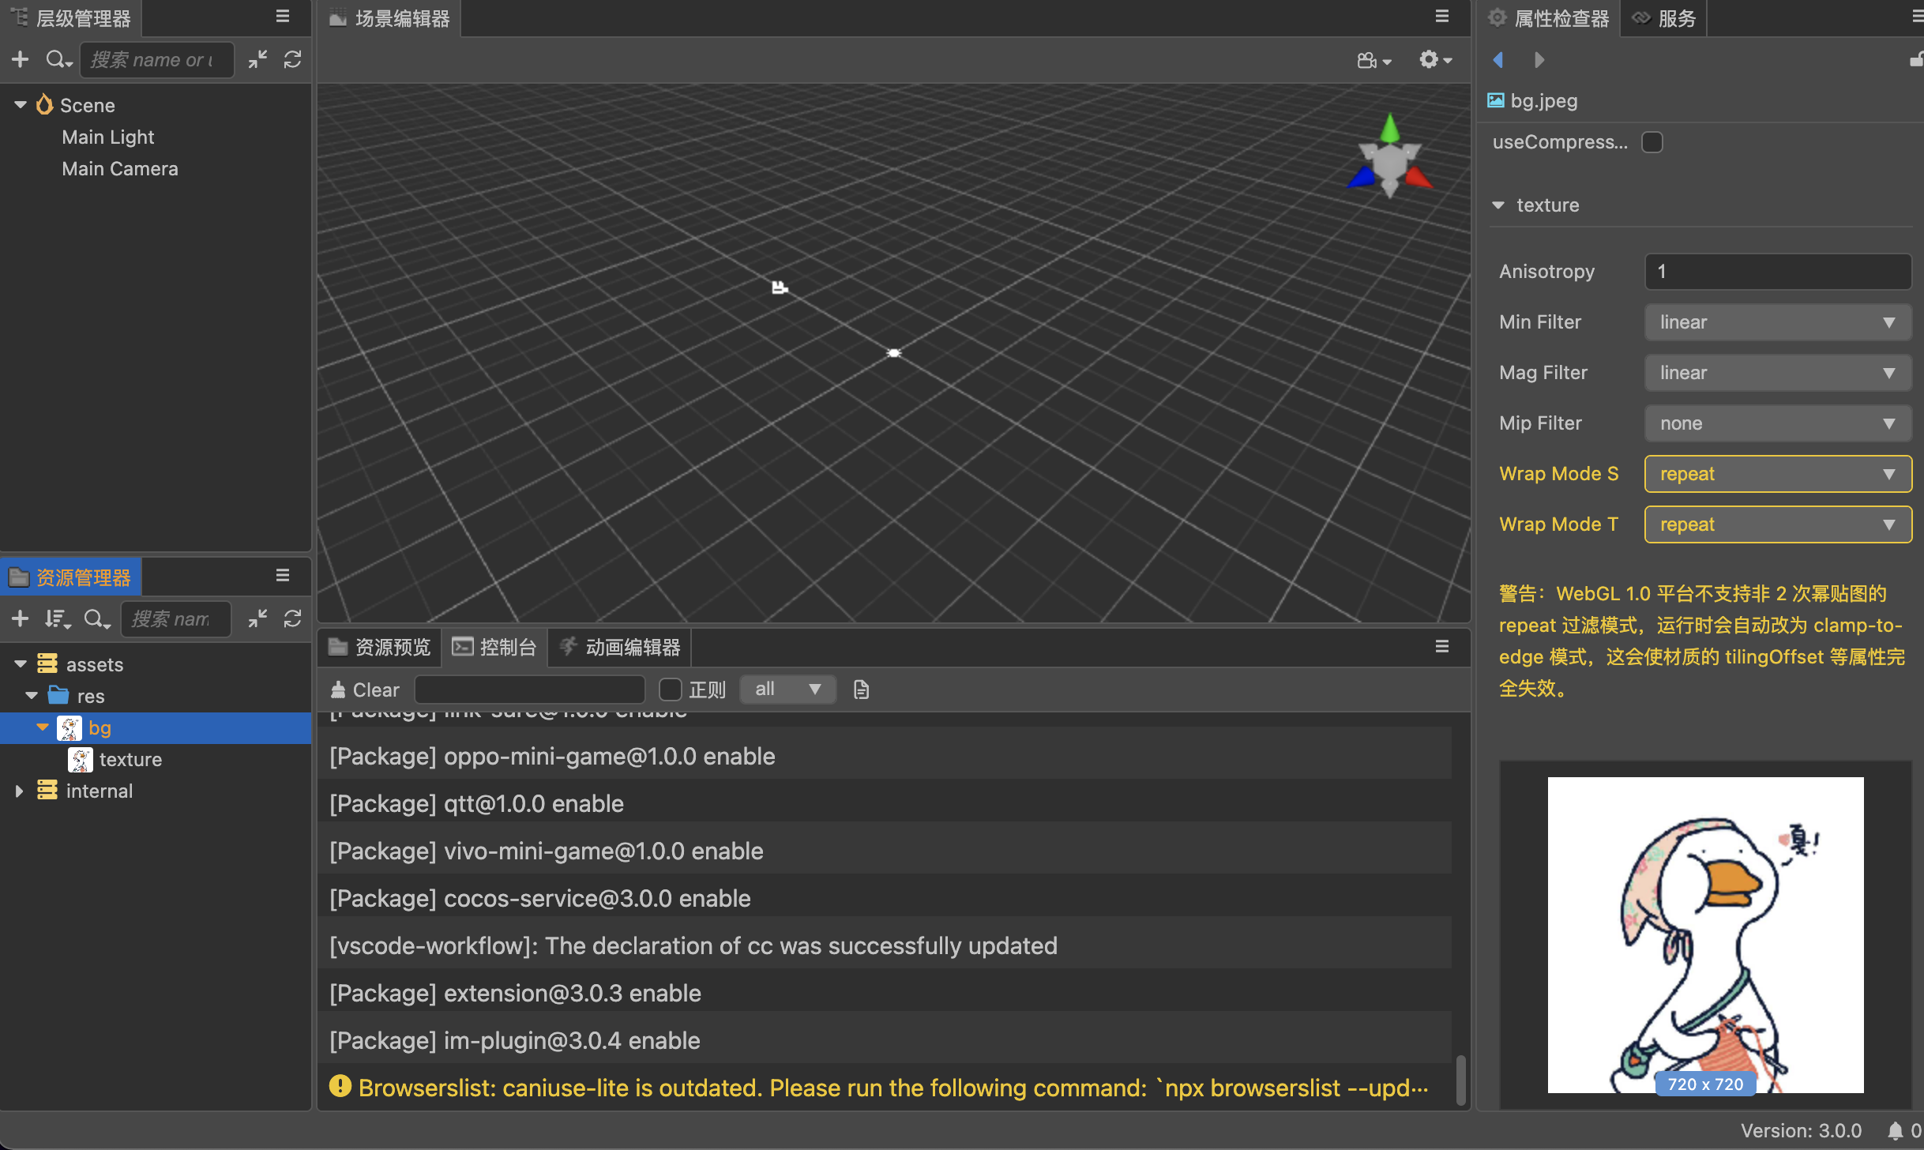
Task: Click Version: 3.0.0 in status bar
Action: click(x=1801, y=1131)
